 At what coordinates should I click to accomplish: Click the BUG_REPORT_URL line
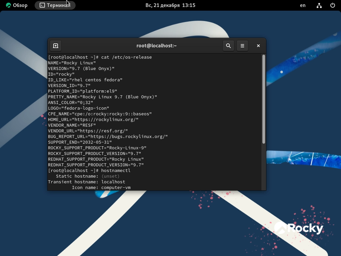108,136
